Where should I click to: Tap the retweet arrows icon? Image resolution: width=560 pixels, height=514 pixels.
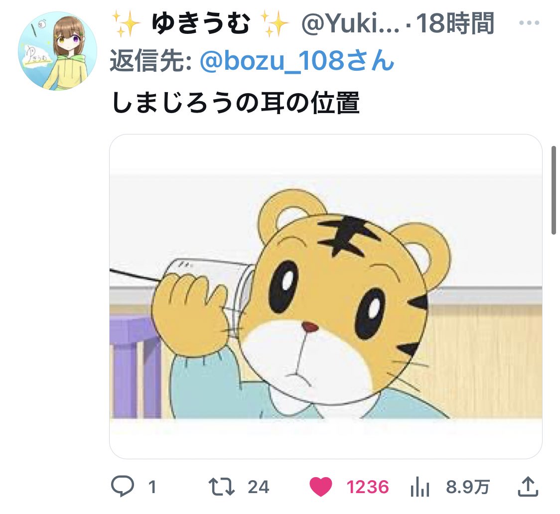tap(221, 487)
